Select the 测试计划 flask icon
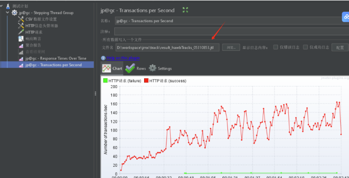This screenshot has height=178, width=349. tap(8, 6)
